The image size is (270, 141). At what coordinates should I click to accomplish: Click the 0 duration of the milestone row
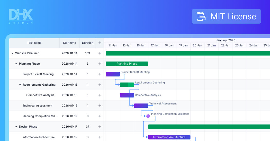[x=88, y=116]
